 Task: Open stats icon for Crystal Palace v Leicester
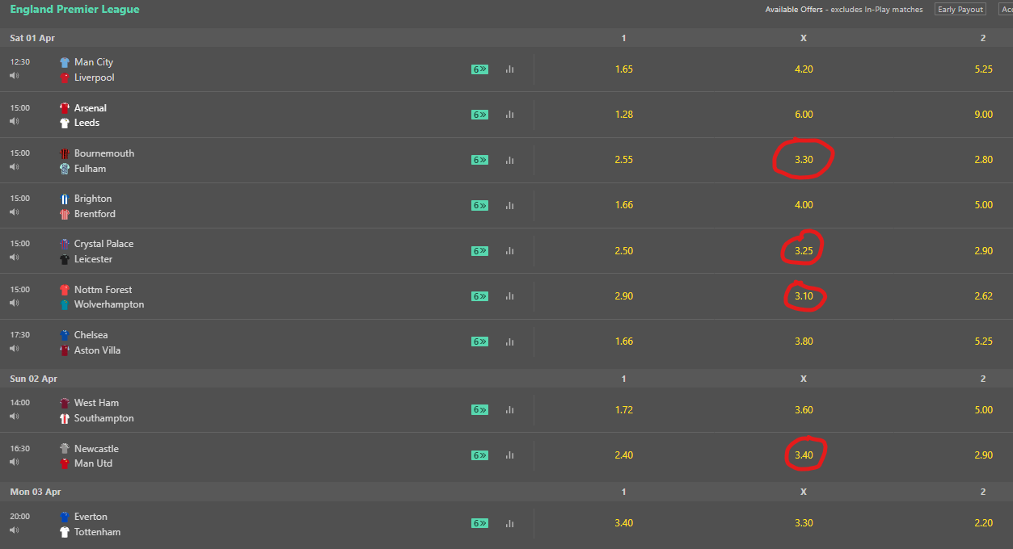coord(509,251)
